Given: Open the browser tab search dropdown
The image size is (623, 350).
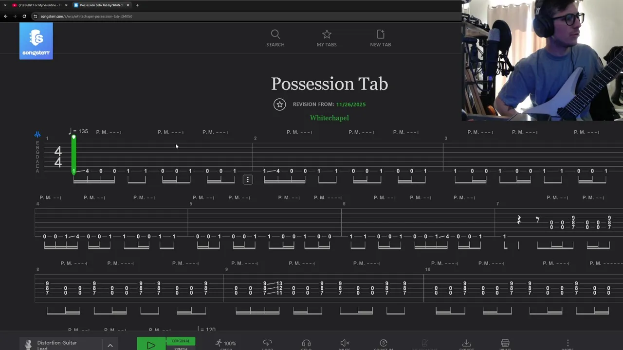Looking at the screenshot, I should [x=4, y=5].
